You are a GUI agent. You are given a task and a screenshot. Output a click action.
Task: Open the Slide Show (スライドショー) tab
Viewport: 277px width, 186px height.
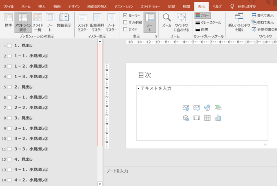150,6
